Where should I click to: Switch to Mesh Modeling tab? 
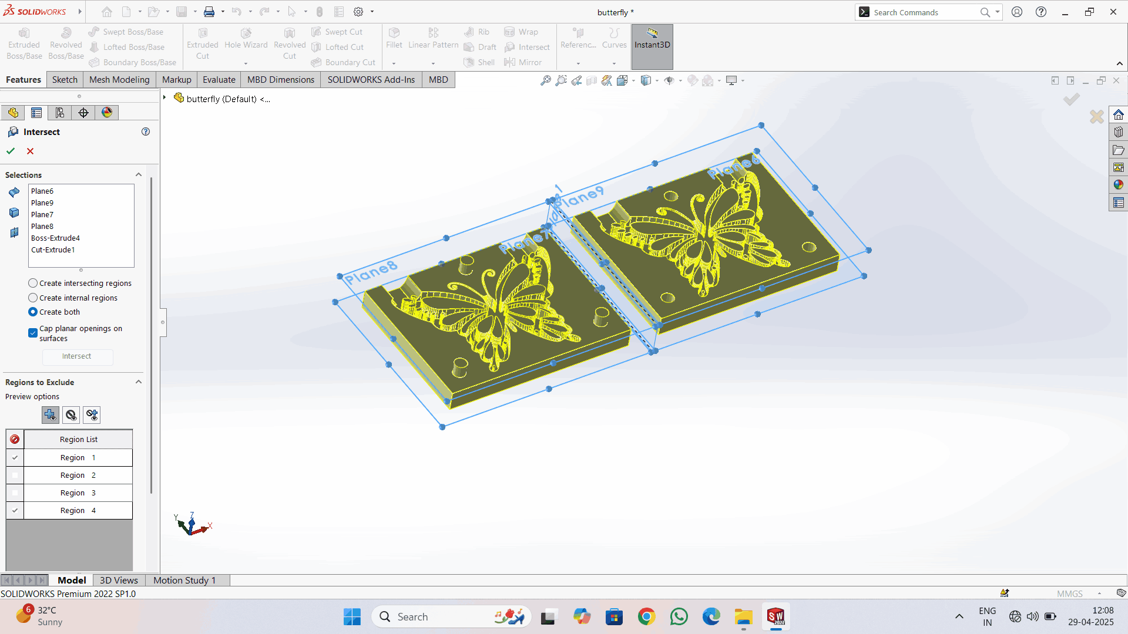click(119, 80)
